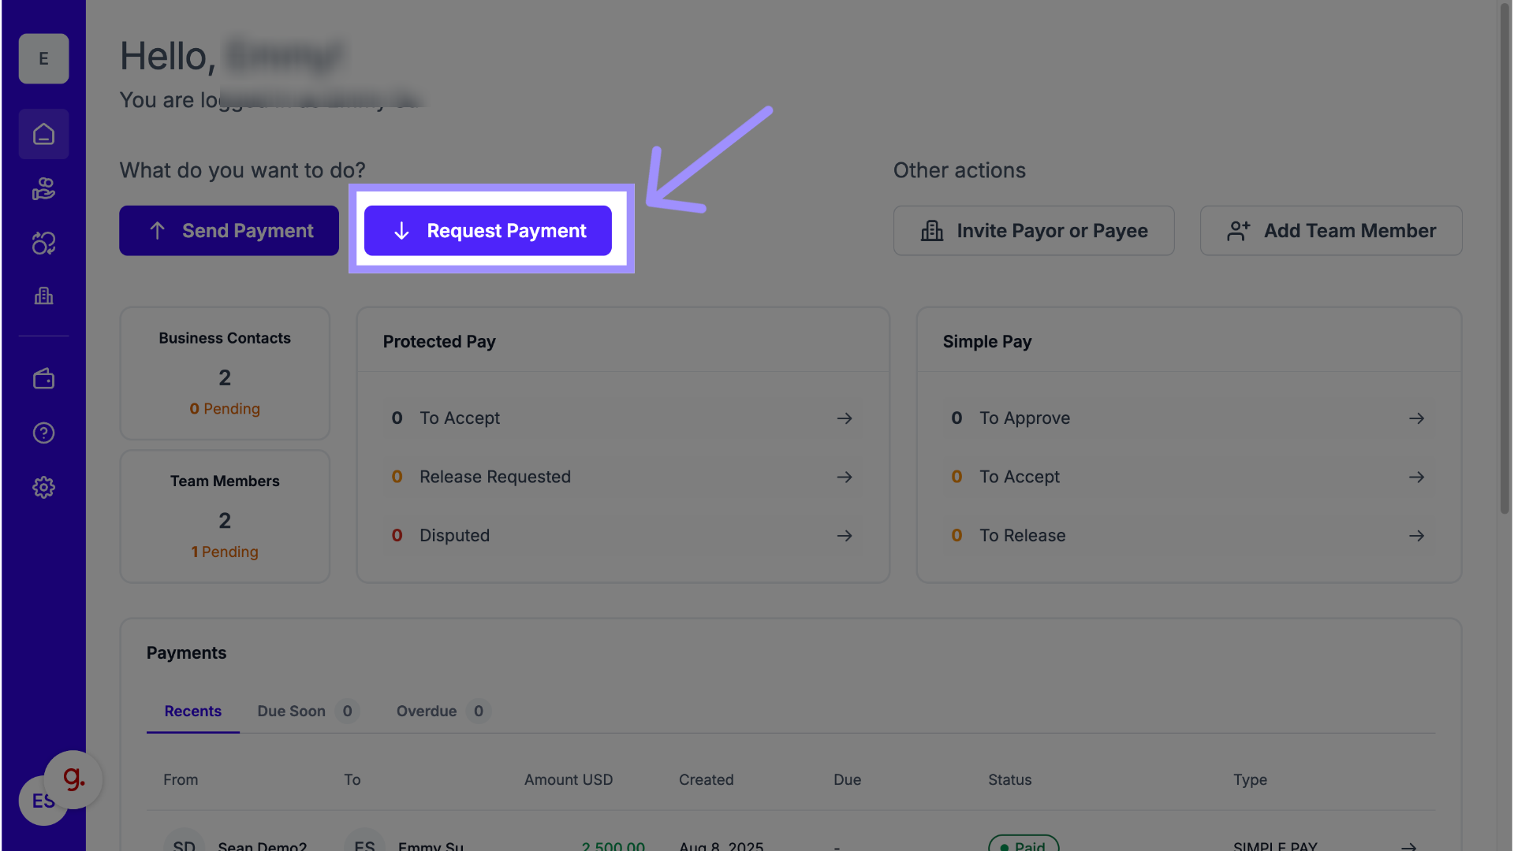The image size is (1514, 851).
Task: Click the page vertical scrollbar
Action: (x=1505, y=260)
